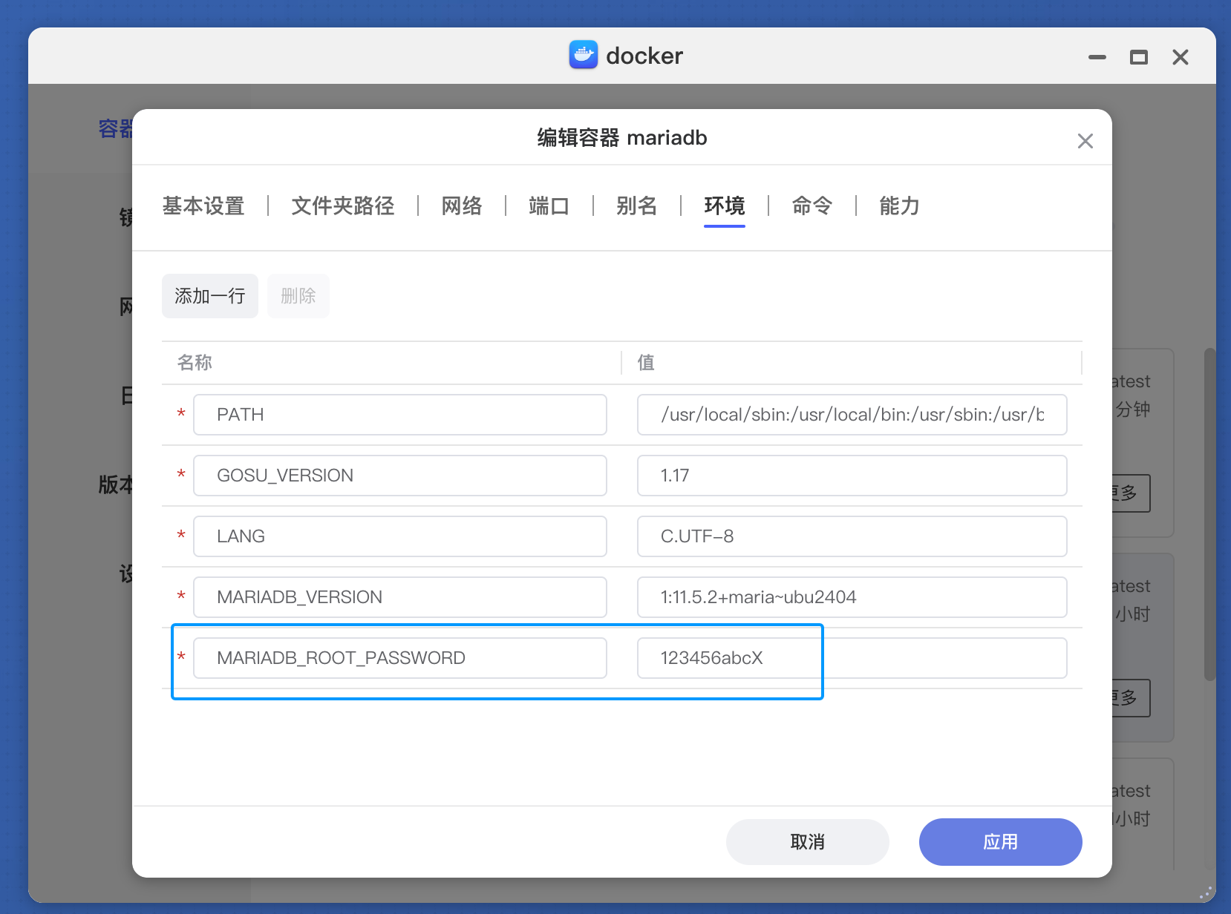Click the LANG name field

click(x=400, y=536)
